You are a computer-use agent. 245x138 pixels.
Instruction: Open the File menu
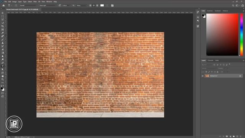5,2
